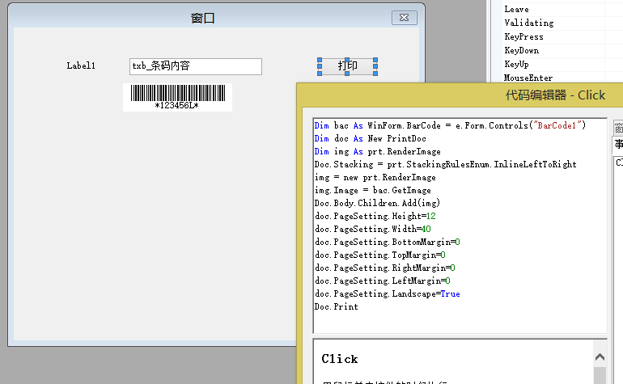Image resolution: width=623 pixels, height=384 pixels.
Task: Click the 代码编辑器 - Click title bar
Action: tap(555, 95)
